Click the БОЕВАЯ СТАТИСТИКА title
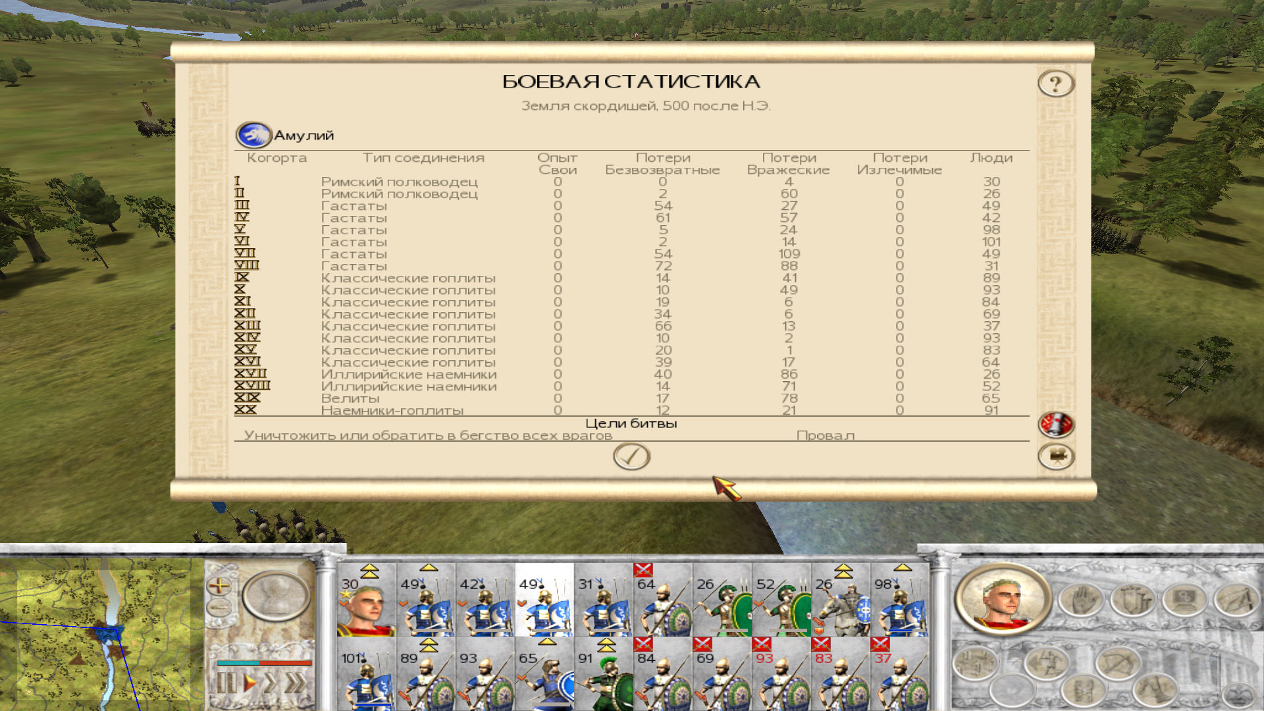 (631, 82)
